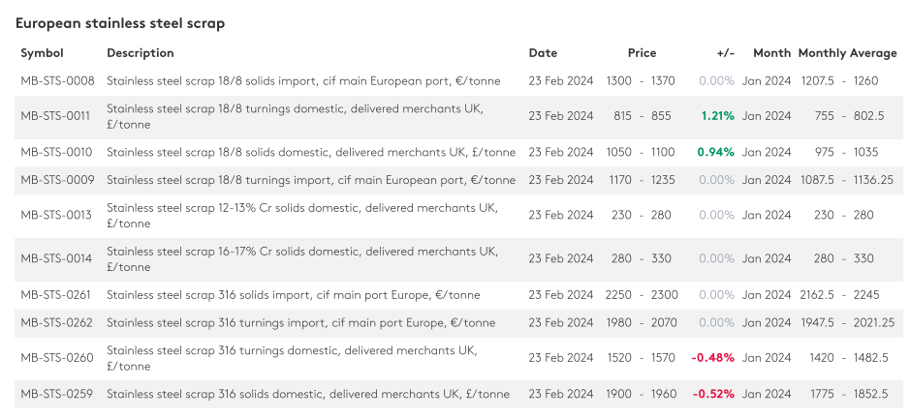
Task: Click the Price column header
Action: click(642, 53)
